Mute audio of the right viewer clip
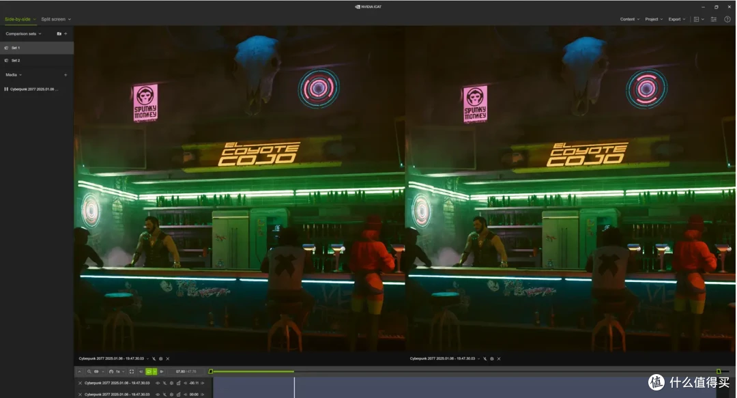 click(x=485, y=359)
